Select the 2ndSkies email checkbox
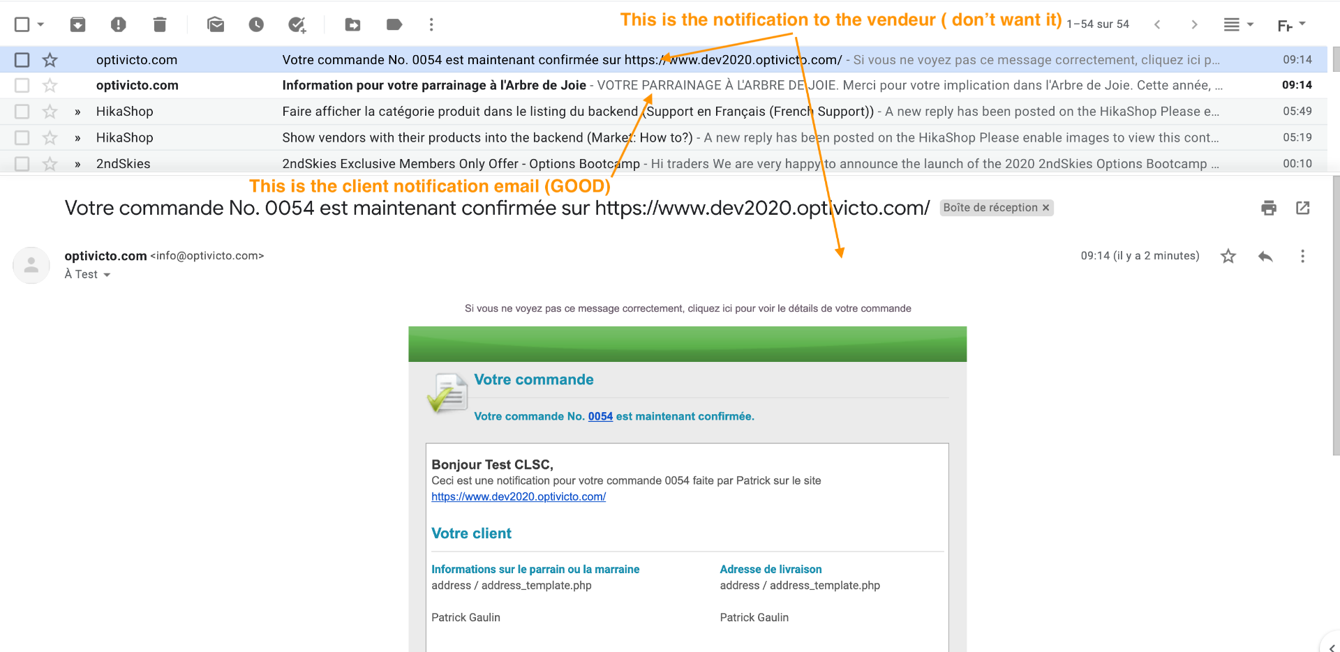This screenshot has height=652, width=1340. tap(22, 164)
